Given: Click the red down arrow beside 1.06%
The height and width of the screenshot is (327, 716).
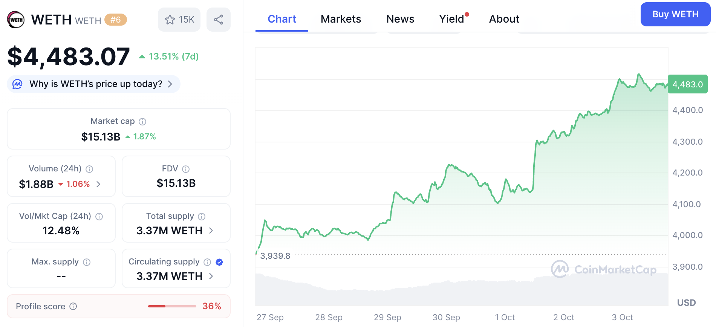Looking at the screenshot, I should [x=61, y=184].
